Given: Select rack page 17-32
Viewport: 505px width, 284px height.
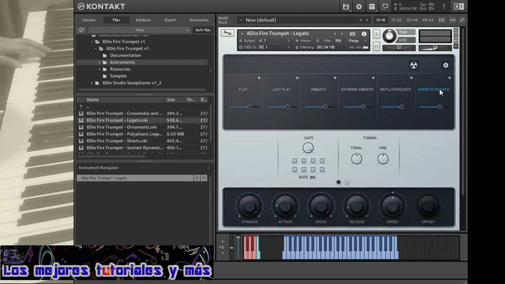Looking at the screenshot, I should point(396,20).
